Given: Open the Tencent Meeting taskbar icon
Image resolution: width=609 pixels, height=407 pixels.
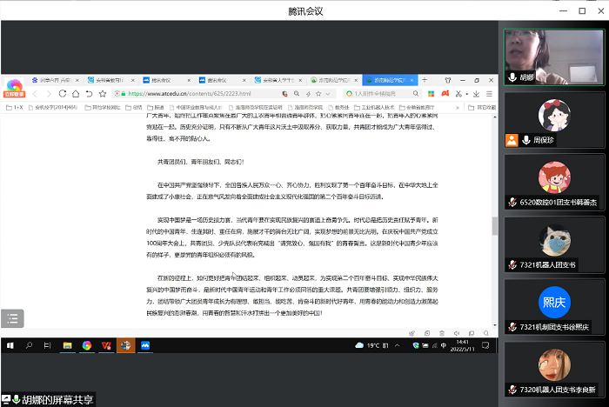Looking at the screenshot, I should point(145,345).
